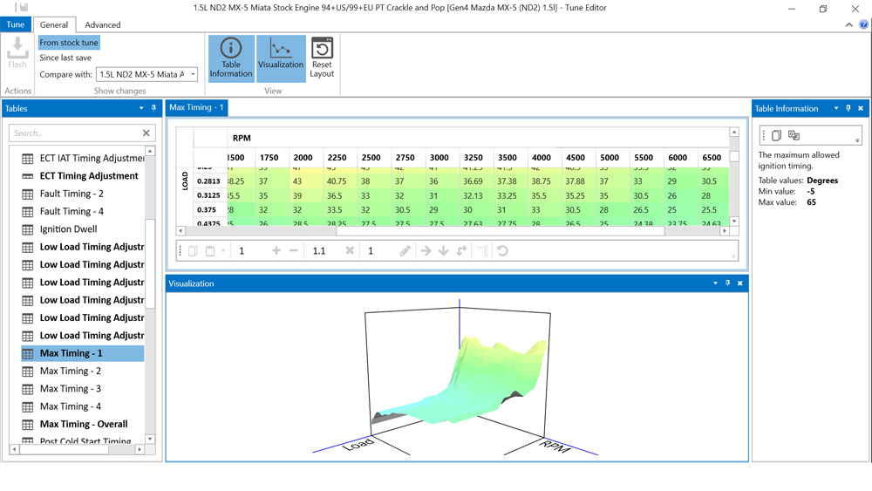Click the copy icon in Table Information

click(776, 136)
